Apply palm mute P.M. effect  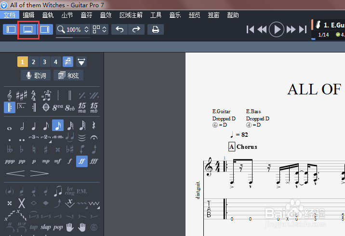tap(82, 191)
